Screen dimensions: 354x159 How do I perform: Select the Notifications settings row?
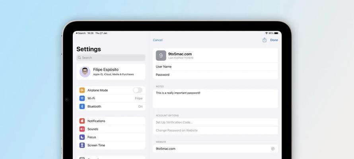click(x=111, y=121)
